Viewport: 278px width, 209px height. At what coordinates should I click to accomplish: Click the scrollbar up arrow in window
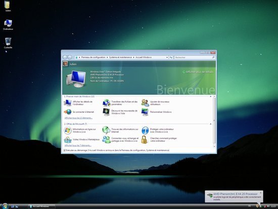coord(214,97)
